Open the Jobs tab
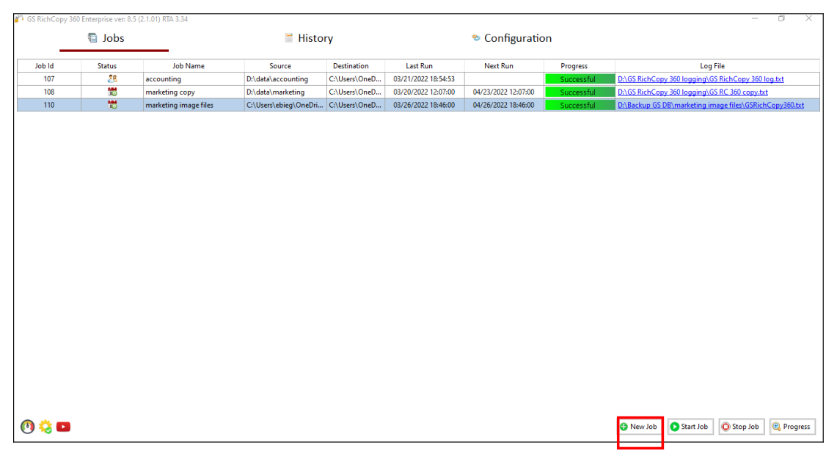The image size is (837, 456). [106, 38]
